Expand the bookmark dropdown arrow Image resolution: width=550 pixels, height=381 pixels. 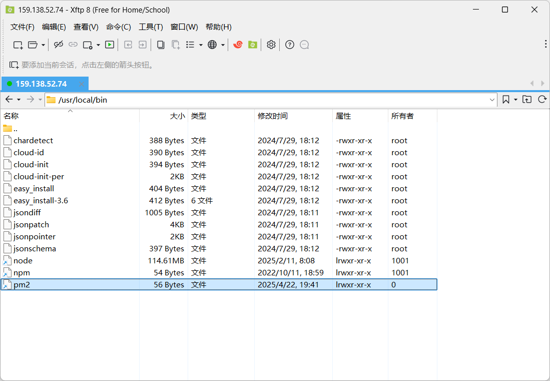point(515,100)
